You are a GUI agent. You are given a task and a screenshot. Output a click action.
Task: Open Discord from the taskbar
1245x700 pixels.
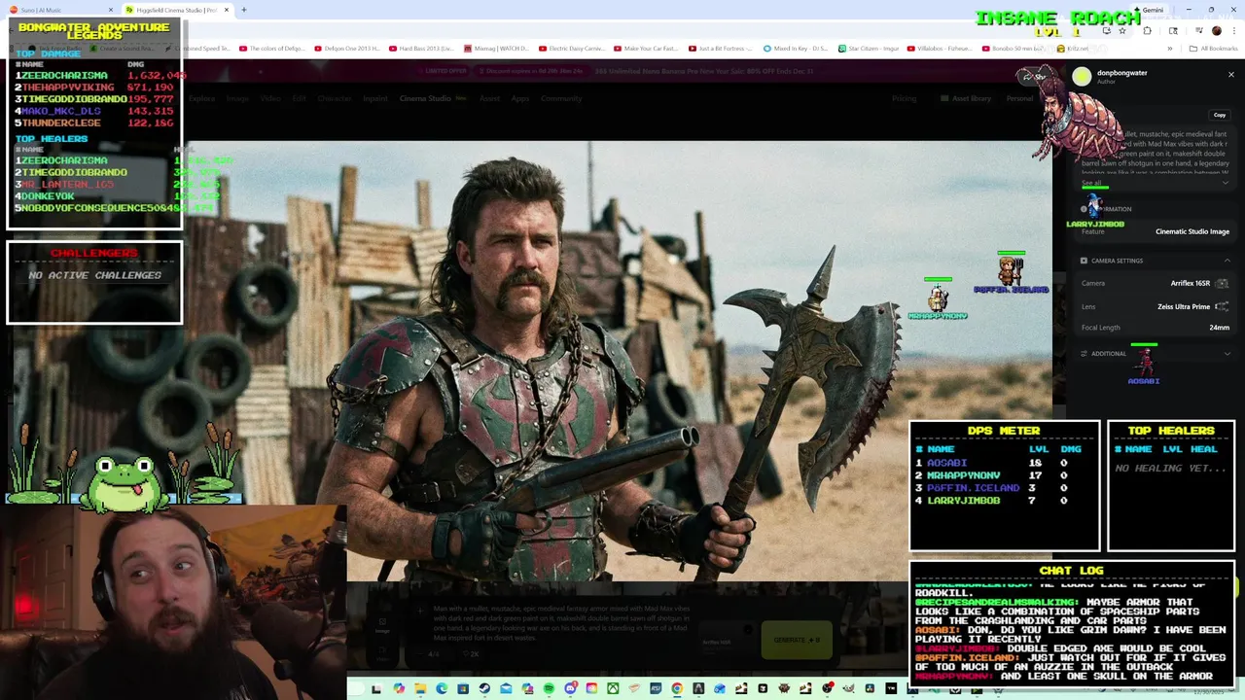(571, 688)
